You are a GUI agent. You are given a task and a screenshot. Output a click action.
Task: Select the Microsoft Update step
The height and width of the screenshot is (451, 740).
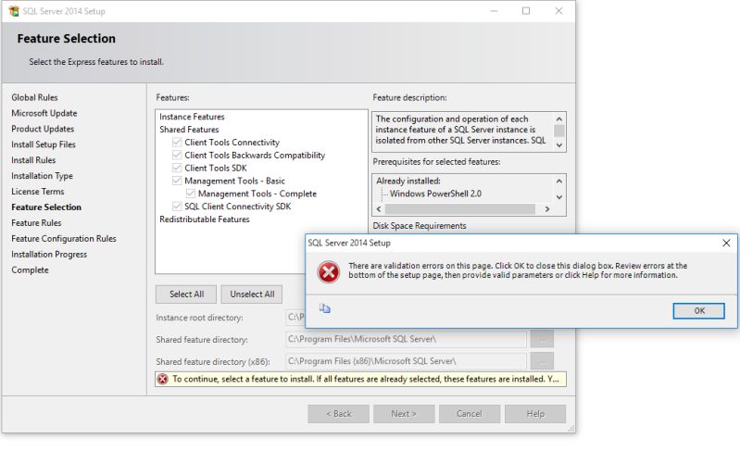pos(44,113)
